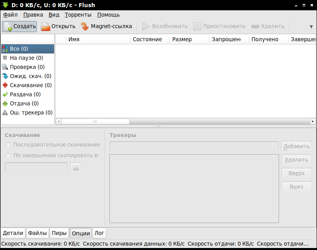Open the Помощь menu

108,15
